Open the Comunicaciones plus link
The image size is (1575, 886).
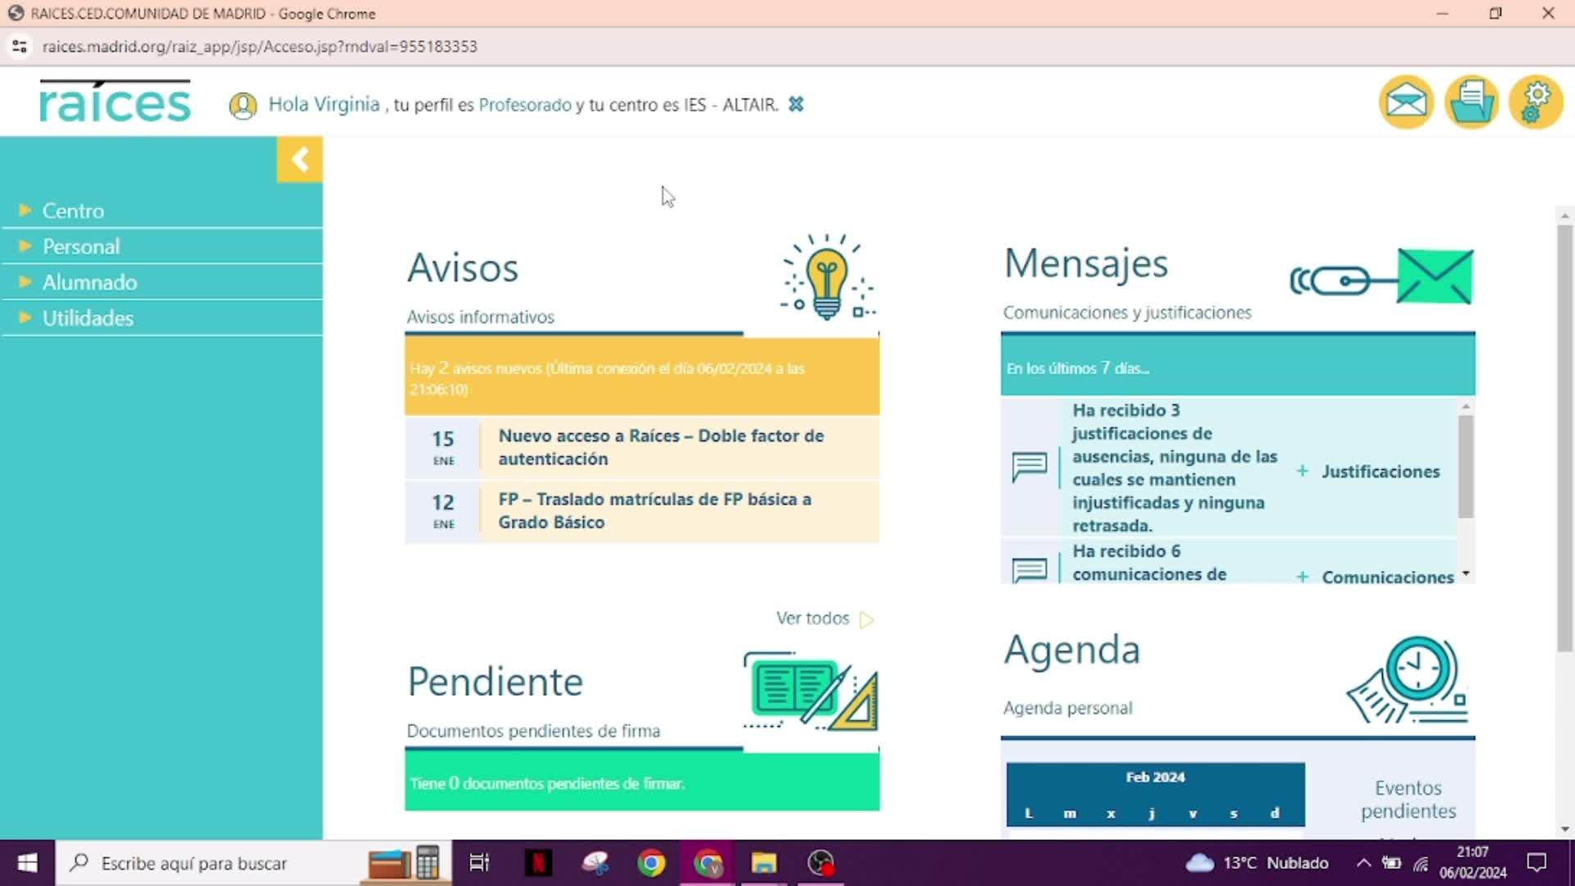point(1386,577)
